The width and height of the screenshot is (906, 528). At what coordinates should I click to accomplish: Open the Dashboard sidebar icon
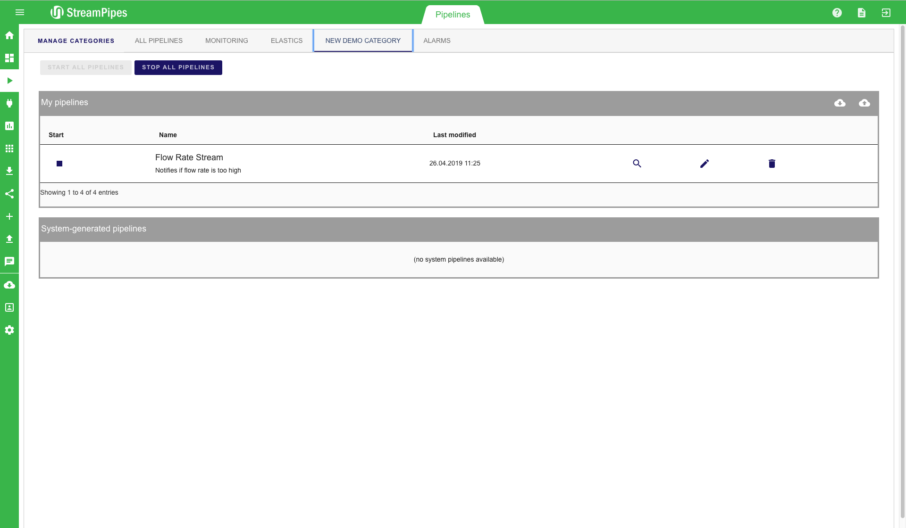click(9, 58)
